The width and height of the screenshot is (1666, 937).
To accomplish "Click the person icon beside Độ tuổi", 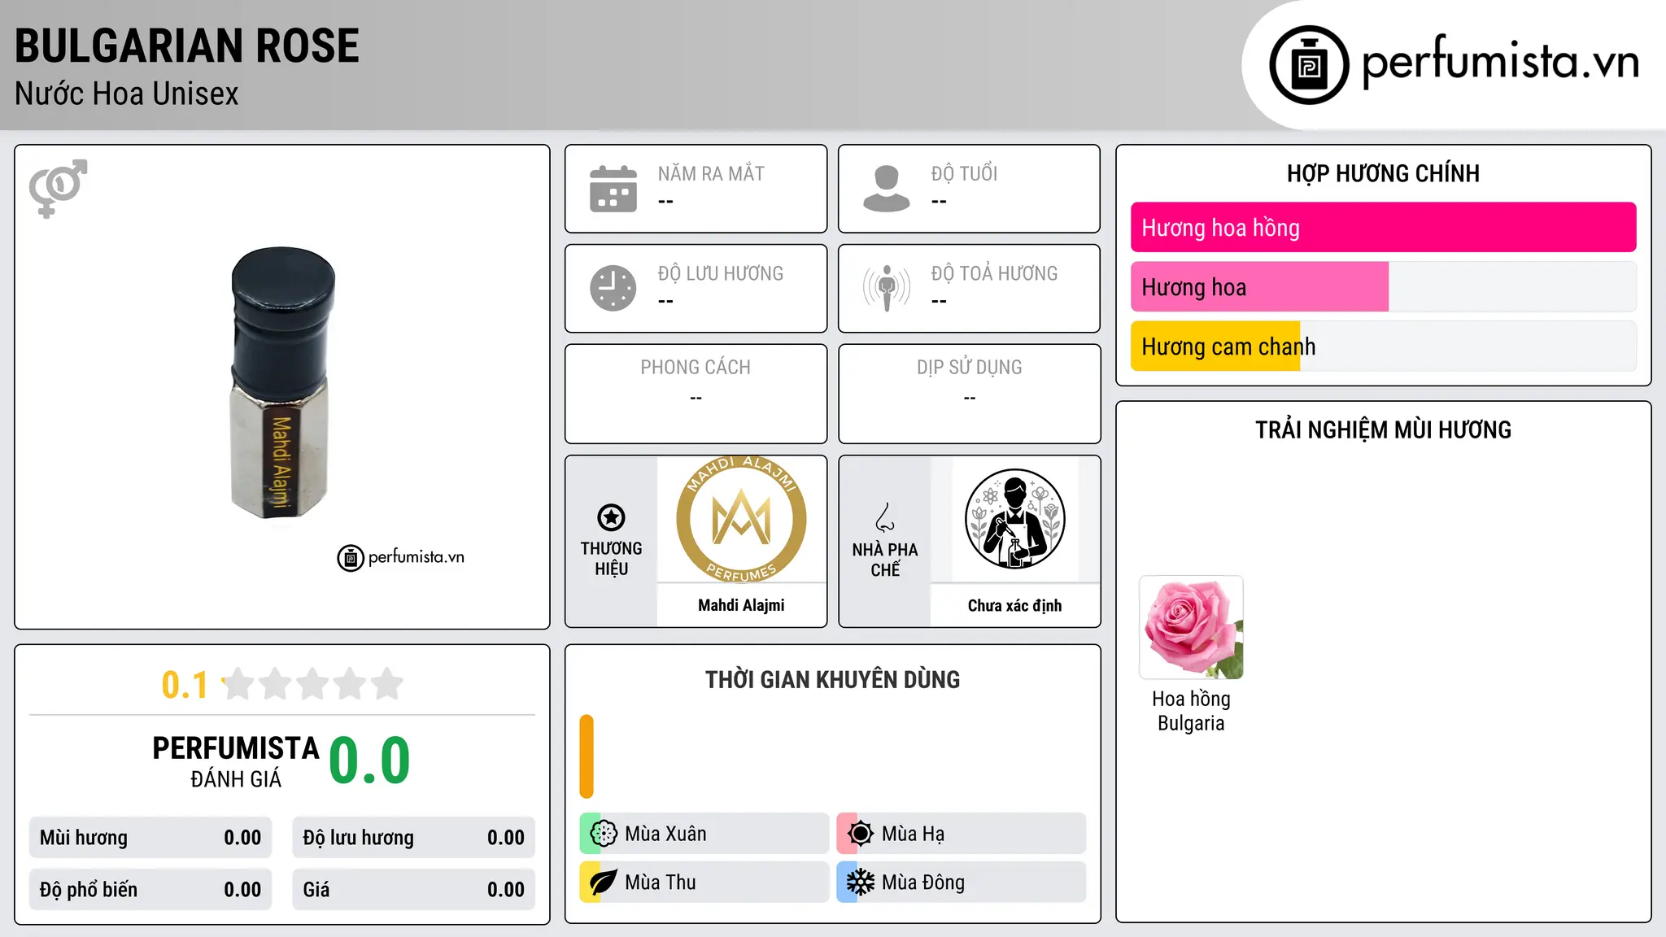I will click(x=887, y=189).
